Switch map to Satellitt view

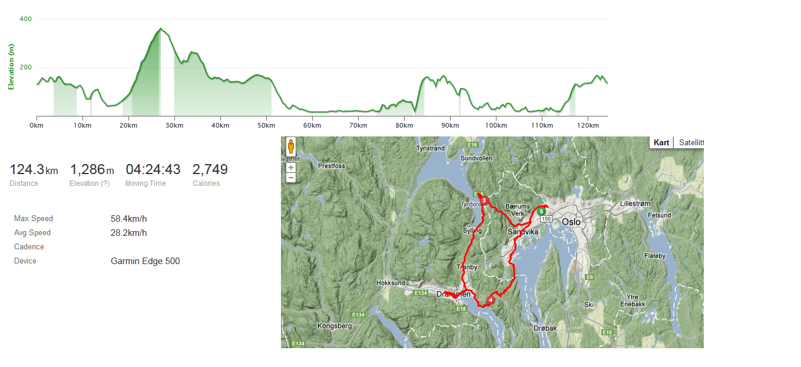pyautogui.click(x=690, y=143)
